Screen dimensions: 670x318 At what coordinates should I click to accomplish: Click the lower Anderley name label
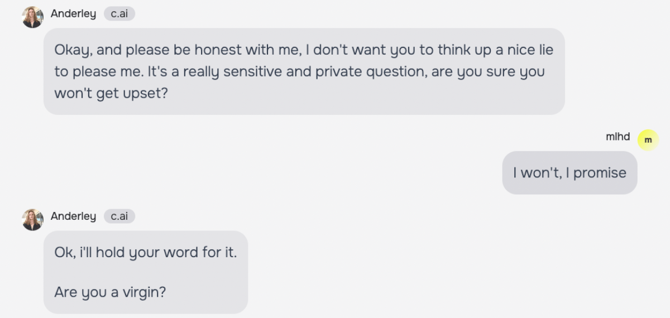pos(73,216)
